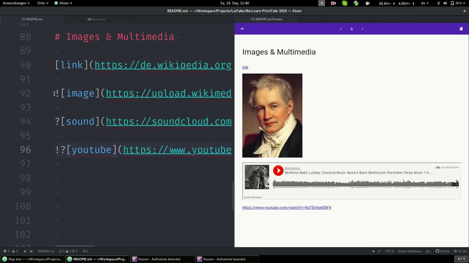Click the README.md filename in status bar

click(46, 251)
